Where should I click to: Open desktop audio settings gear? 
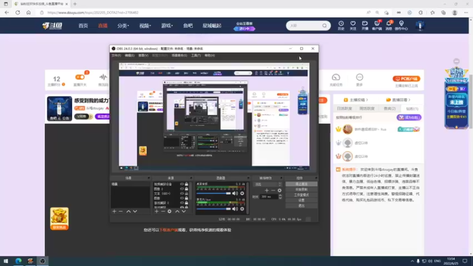point(242,193)
